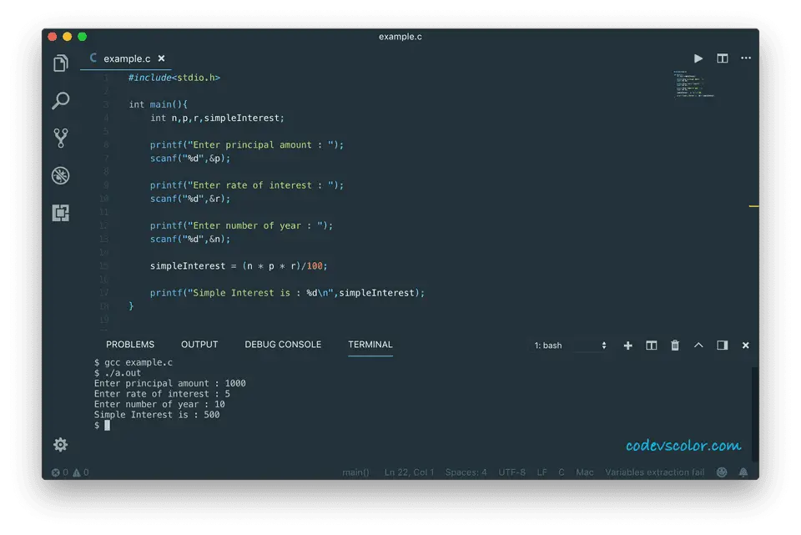Click the terminal prompt cursor

(x=108, y=425)
